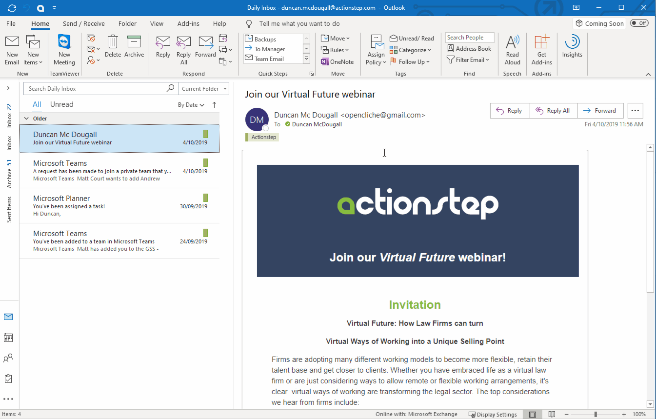Collapse the Older conversation group

26,118
